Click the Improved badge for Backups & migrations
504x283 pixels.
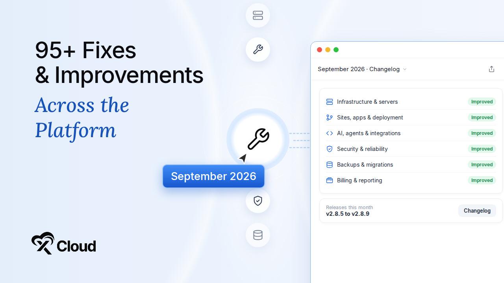point(482,165)
